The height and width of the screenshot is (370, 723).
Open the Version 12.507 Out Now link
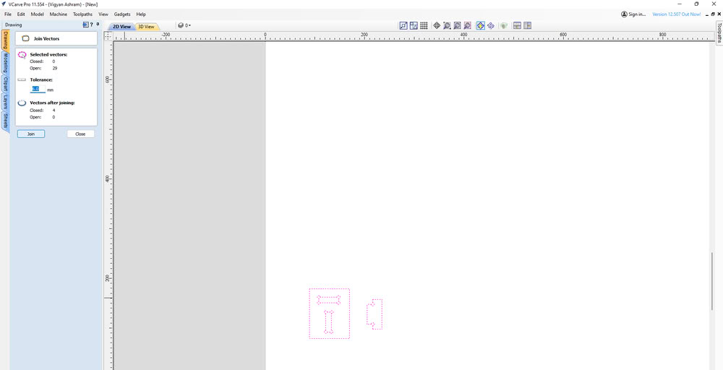pyautogui.click(x=677, y=14)
